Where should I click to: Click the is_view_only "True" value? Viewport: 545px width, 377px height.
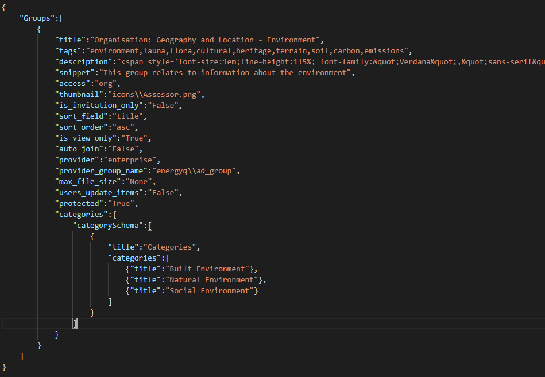click(134, 138)
